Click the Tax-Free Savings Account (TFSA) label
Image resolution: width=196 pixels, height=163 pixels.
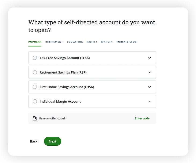point(65,58)
